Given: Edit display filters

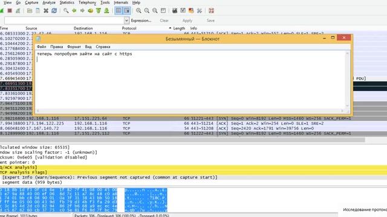Looking at the screenshot, I should point(183,11).
